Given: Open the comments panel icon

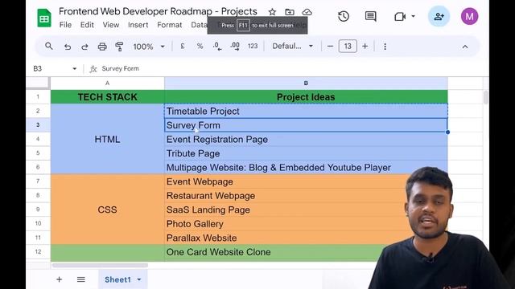Looking at the screenshot, I should point(370,16).
